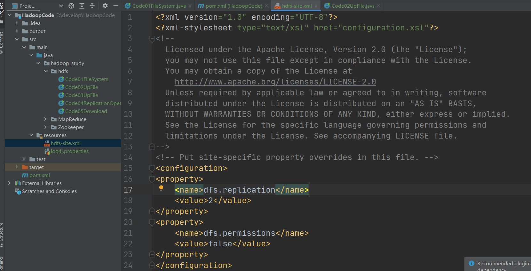Click the Recommended plugin notification
Image resolution: width=531 pixels, height=271 pixels.
(498, 264)
